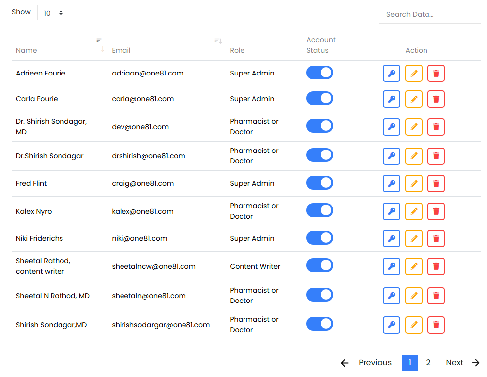Image resolution: width=487 pixels, height=377 pixels.
Task: Edit the shirishsodargar@one81.com user with pencil icon
Action: point(414,325)
